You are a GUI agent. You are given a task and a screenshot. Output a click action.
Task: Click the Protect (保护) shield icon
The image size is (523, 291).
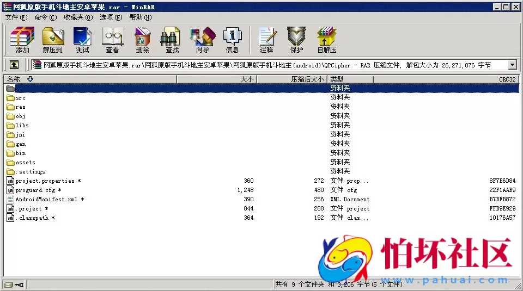pyautogui.click(x=296, y=40)
